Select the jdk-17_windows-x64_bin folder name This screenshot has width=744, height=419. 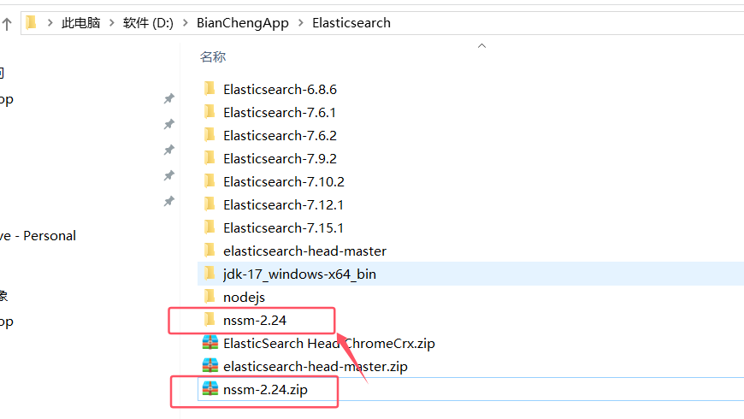tap(299, 274)
